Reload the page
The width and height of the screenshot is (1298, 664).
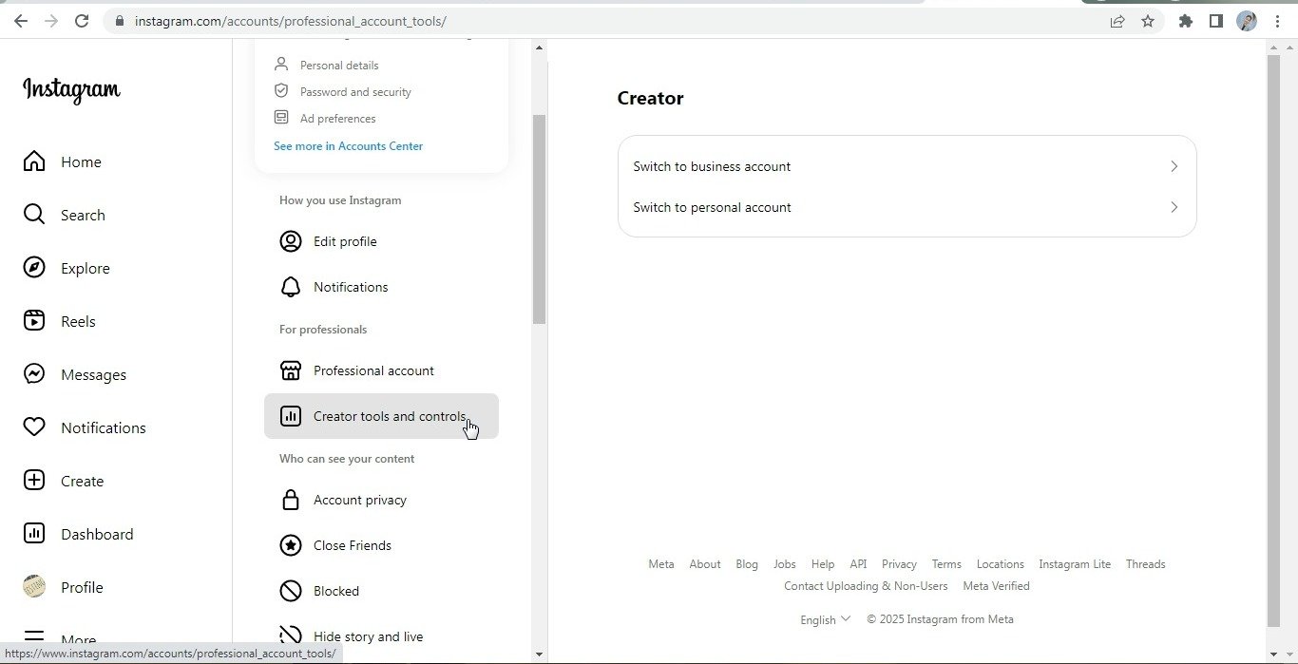[x=82, y=21]
